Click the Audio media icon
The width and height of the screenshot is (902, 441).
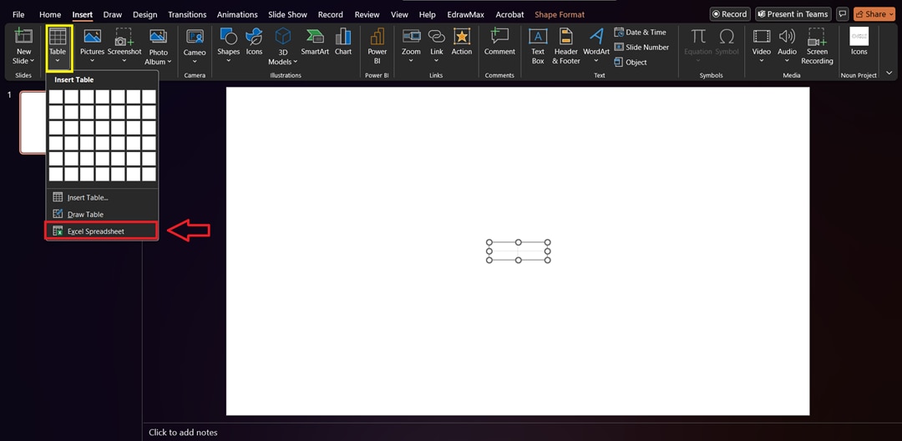point(787,36)
